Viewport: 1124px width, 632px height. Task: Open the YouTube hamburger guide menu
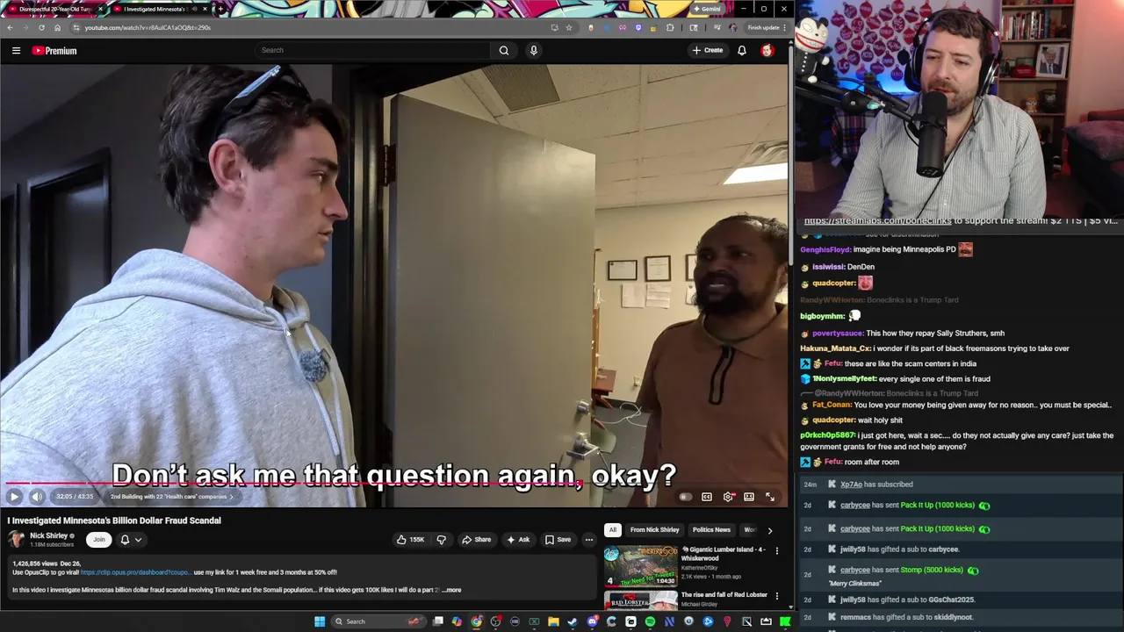coord(16,51)
